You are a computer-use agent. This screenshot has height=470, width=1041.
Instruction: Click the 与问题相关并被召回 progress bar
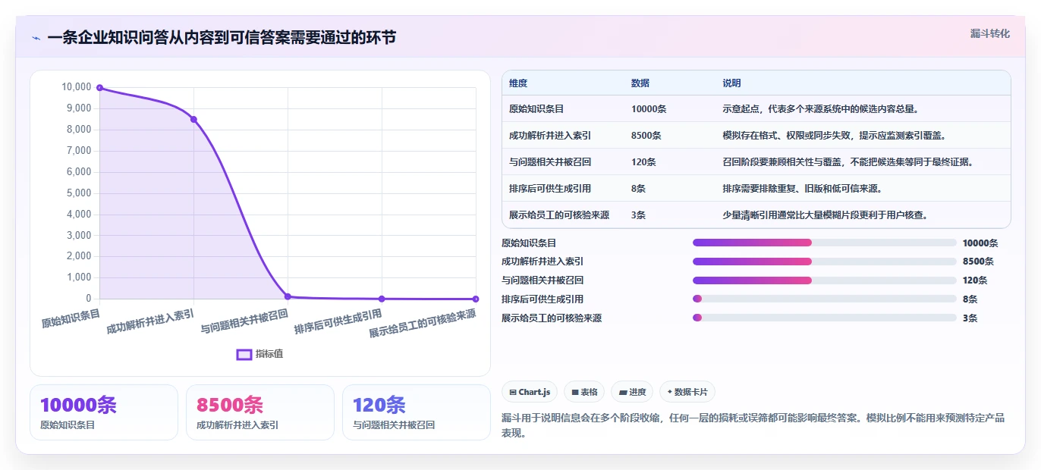(x=824, y=280)
